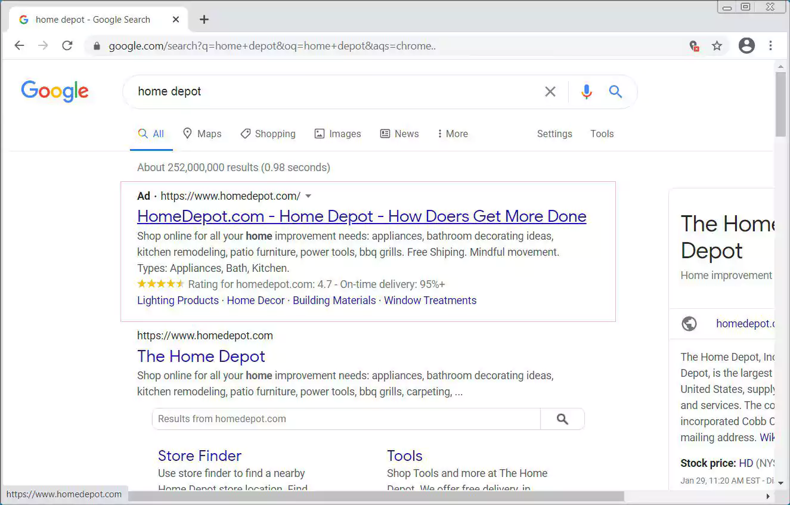Screen dimensions: 790x505
Task: Click the Google logo
Action: coord(55,91)
